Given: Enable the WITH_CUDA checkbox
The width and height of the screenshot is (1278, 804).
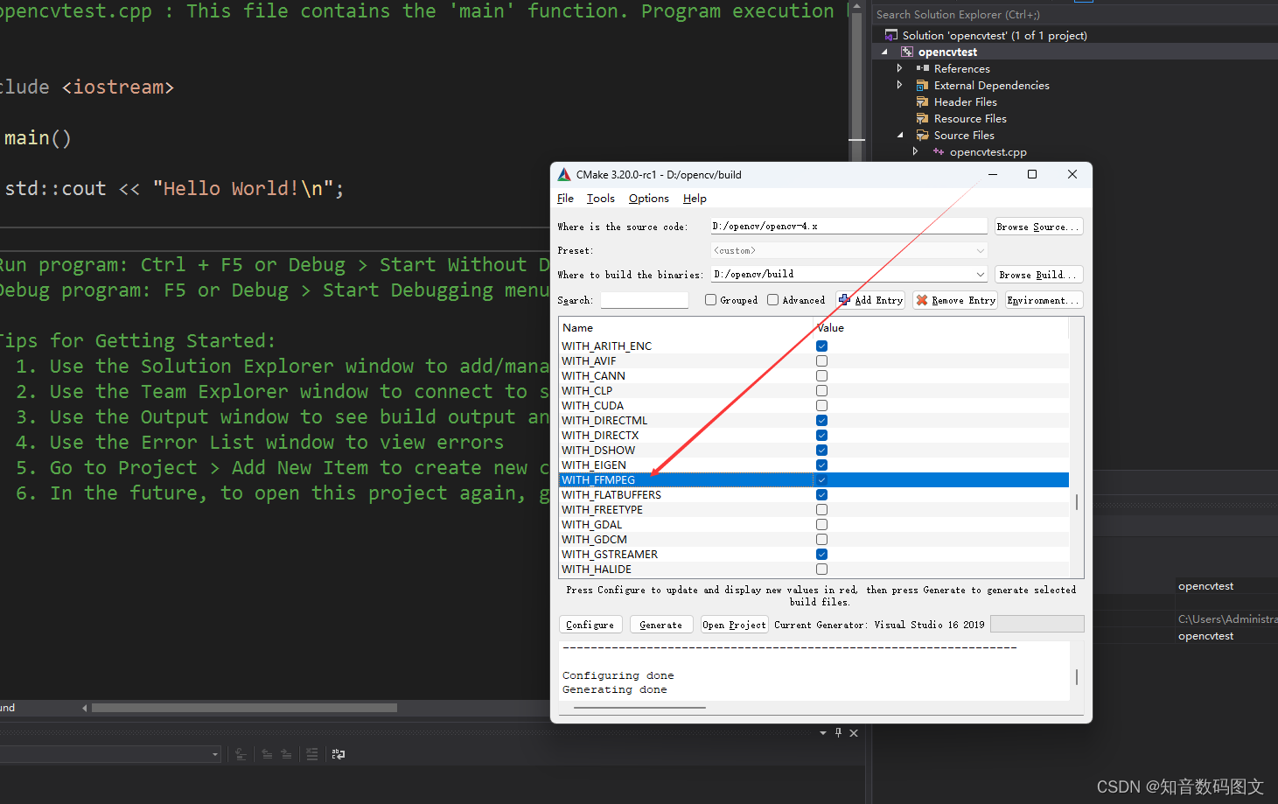Looking at the screenshot, I should 821,405.
